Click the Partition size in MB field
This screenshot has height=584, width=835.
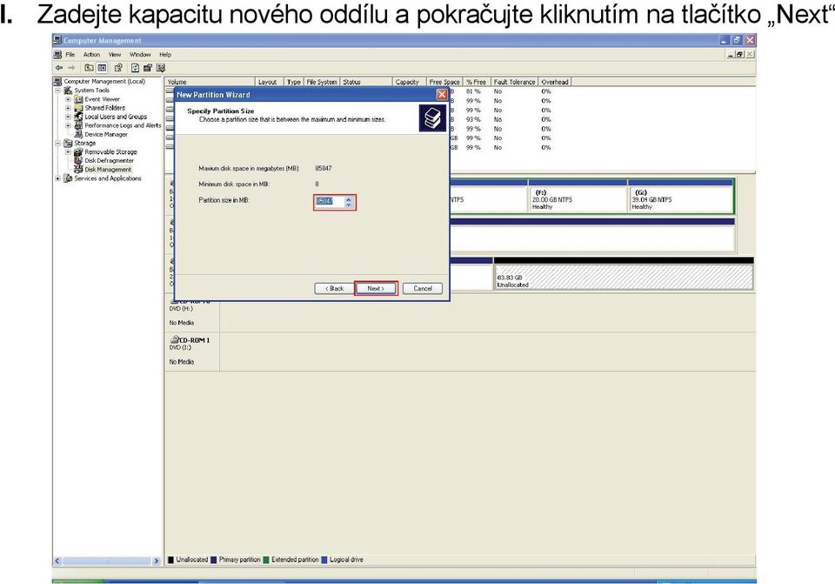point(329,201)
